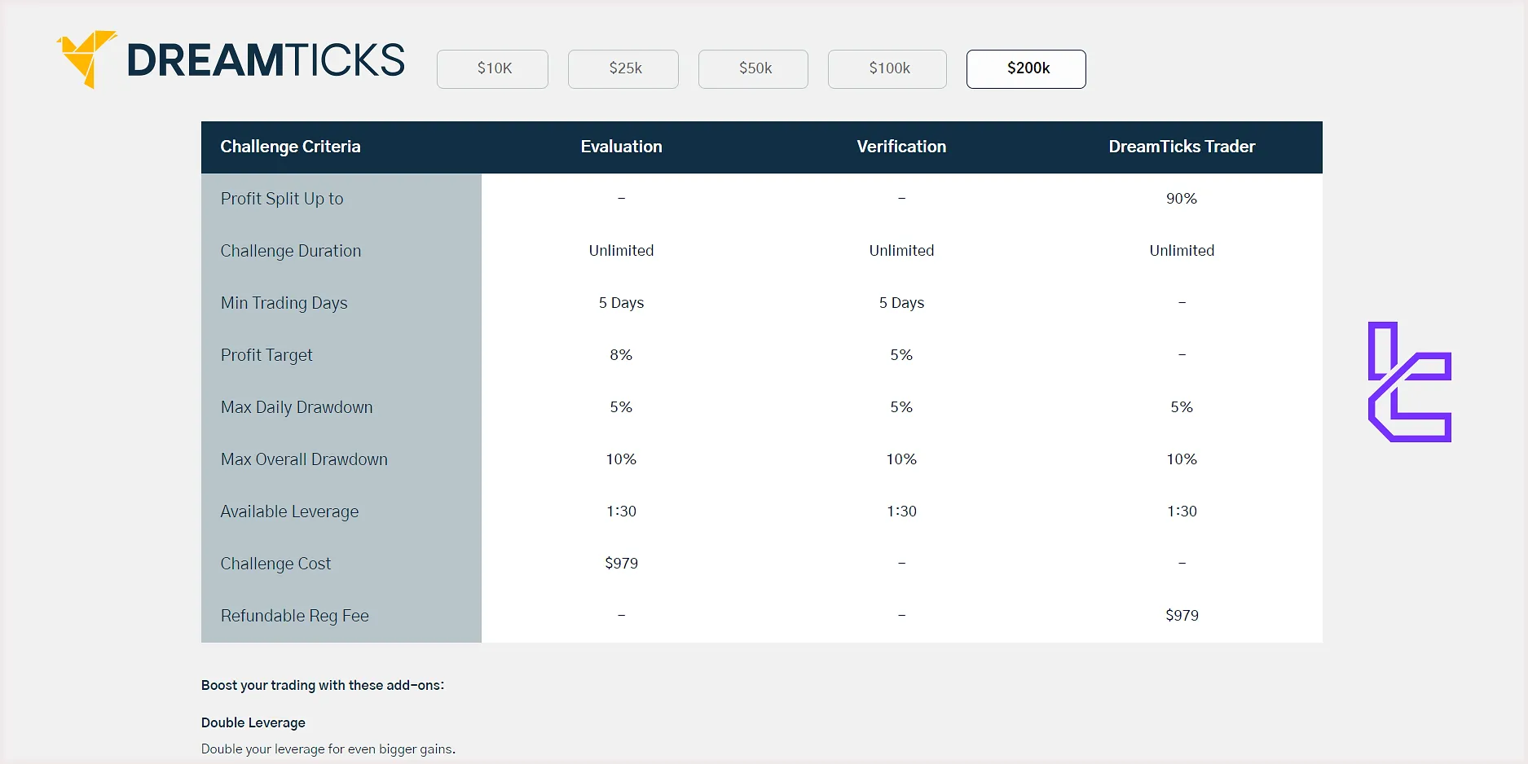Image resolution: width=1528 pixels, height=764 pixels.
Task: Click the Available Leverage row label
Action: pos(289,512)
